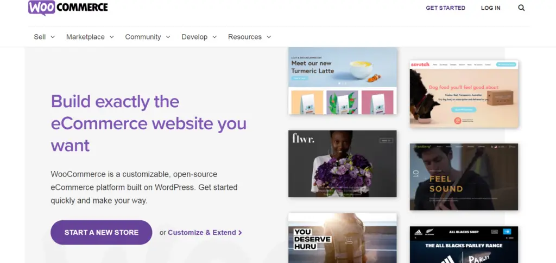Expand the Sell dropdown chevron
This screenshot has width=556, height=263.
point(53,37)
